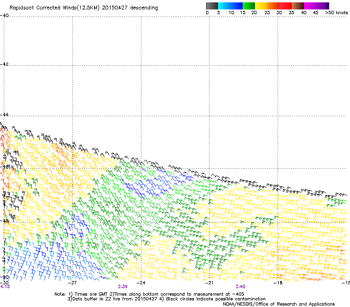The image size is (350, 307).
Task: Select the brown 35-40 knots legend swatch
Action: [x=298, y=6]
